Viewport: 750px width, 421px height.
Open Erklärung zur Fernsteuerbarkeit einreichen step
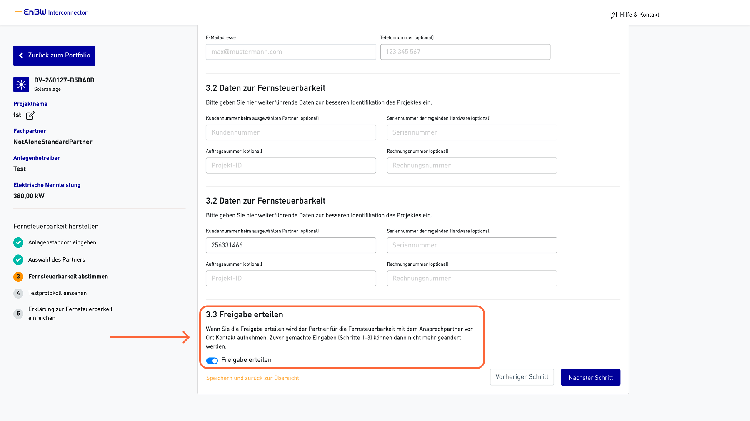(x=70, y=314)
